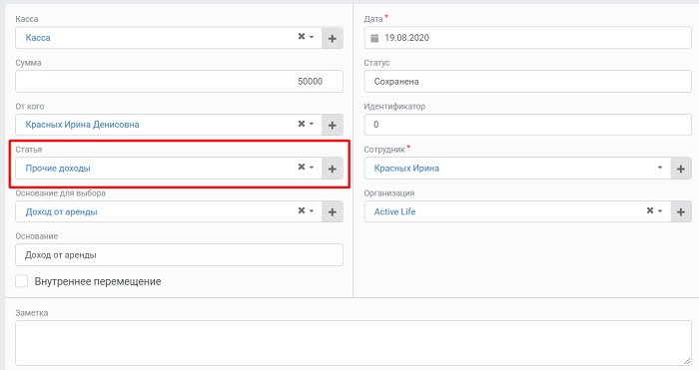Viewport: 699px width, 370px height.
Task: Click the Active Life value
Action: click(394, 212)
